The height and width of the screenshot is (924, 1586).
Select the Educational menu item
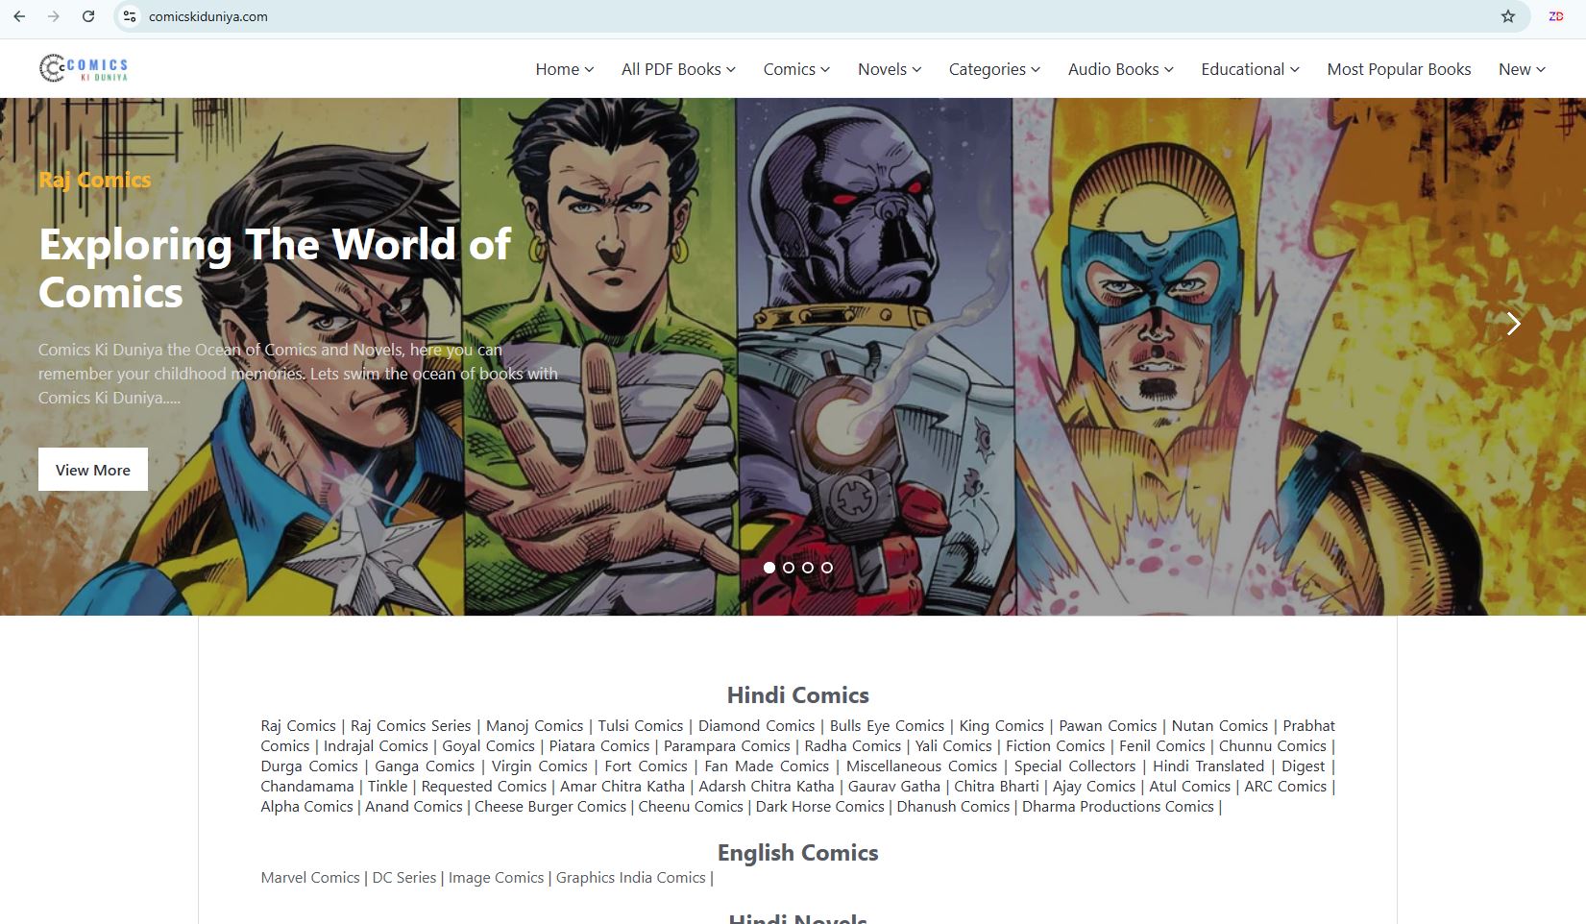coord(1248,69)
